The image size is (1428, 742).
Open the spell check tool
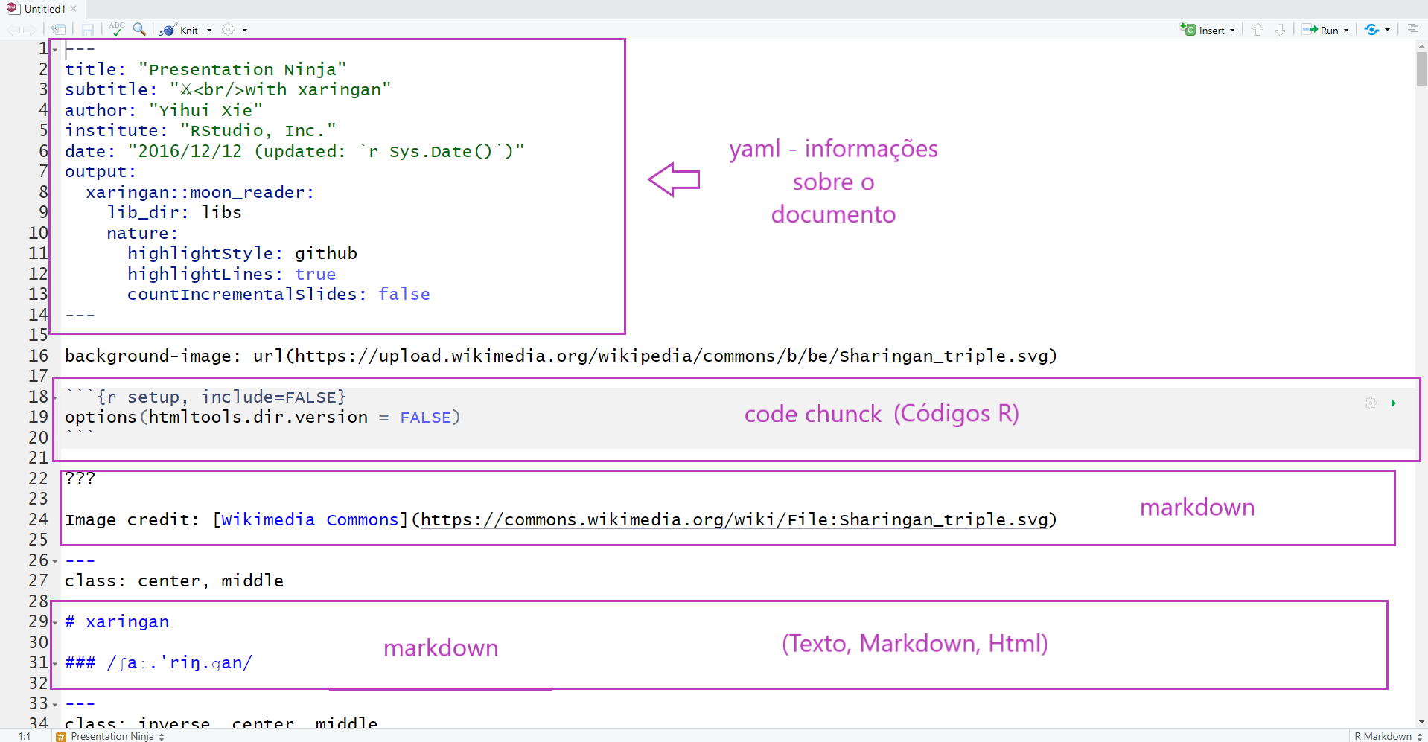coord(116,29)
